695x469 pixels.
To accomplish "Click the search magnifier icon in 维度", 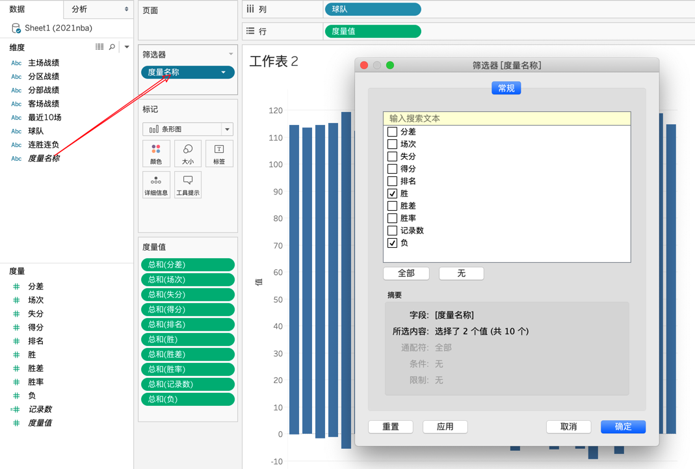I will [x=112, y=47].
